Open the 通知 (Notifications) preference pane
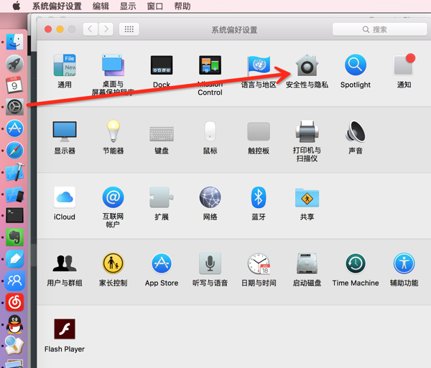The width and height of the screenshot is (431, 368). coord(404,65)
